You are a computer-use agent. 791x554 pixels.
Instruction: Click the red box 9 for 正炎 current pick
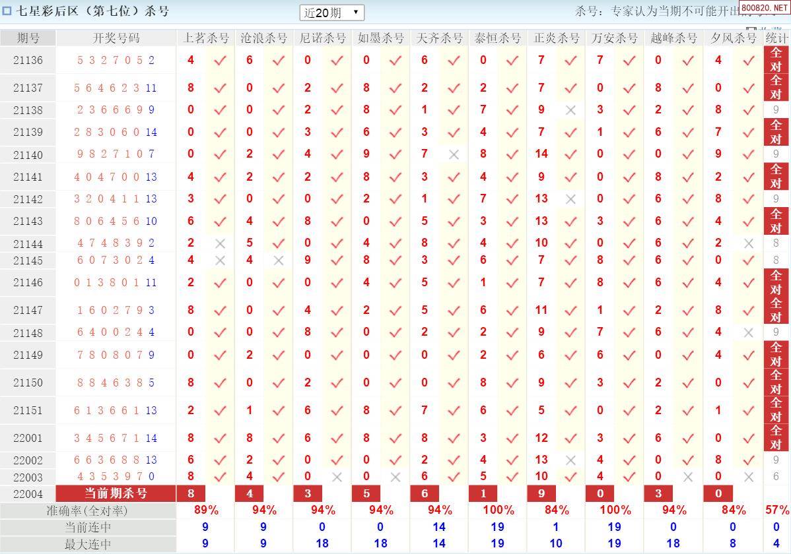coord(541,493)
